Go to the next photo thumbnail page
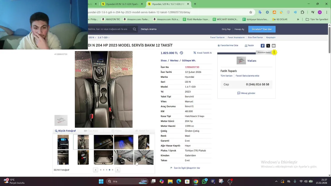Viewport: 331px width, 186px height. [x=117, y=170]
